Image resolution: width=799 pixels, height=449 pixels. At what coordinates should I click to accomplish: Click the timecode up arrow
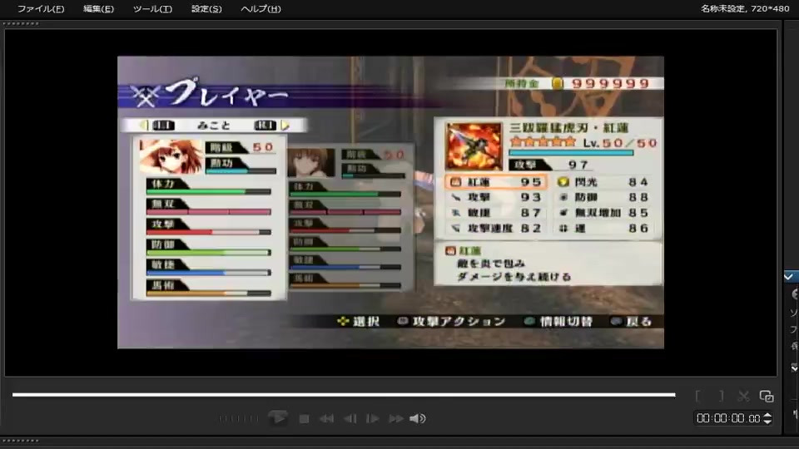coord(767,415)
